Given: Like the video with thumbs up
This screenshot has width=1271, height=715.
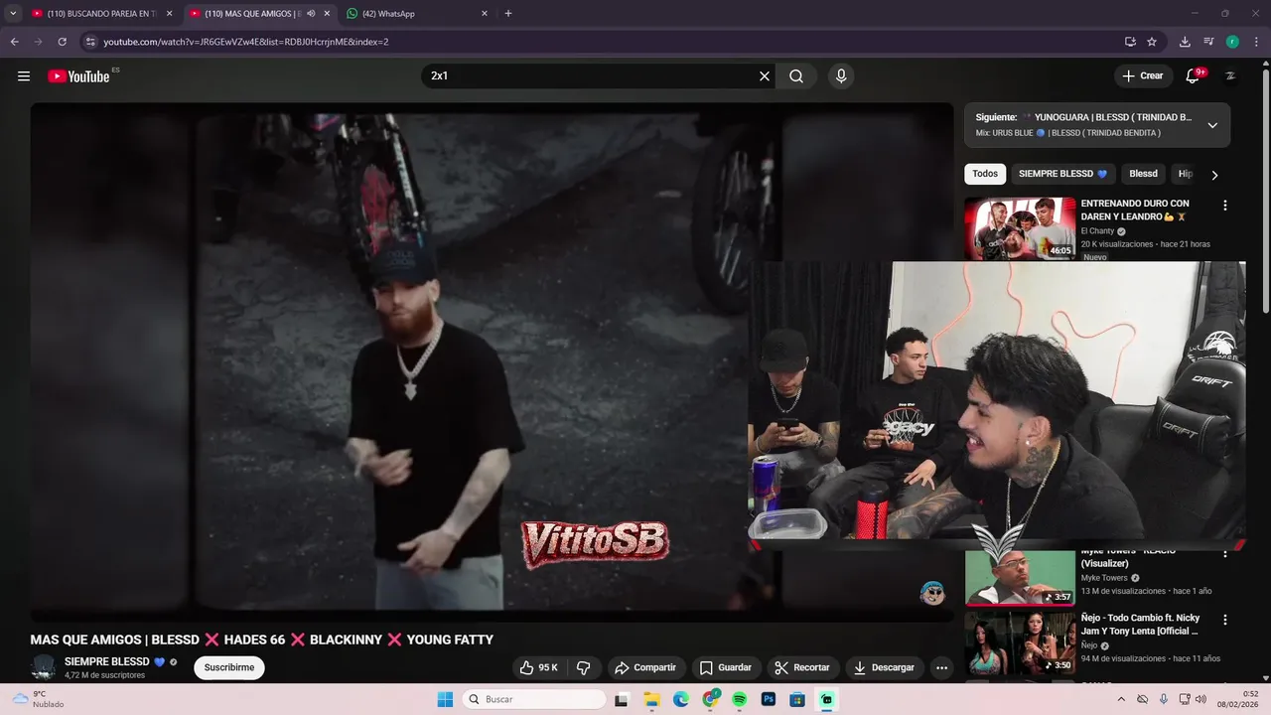Looking at the screenshot, I should [540, 667].
